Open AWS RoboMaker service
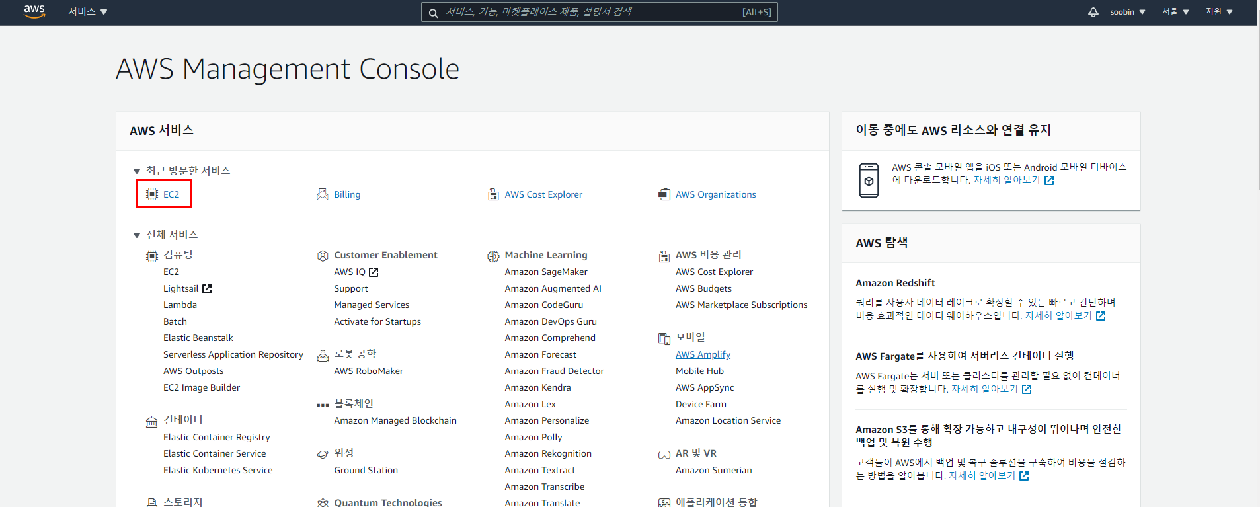1260x507 pixels. (x=368, y=371)
